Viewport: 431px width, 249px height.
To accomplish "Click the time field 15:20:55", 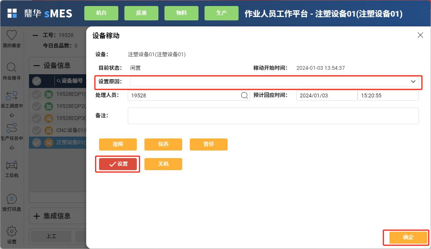I will (388, 95).
